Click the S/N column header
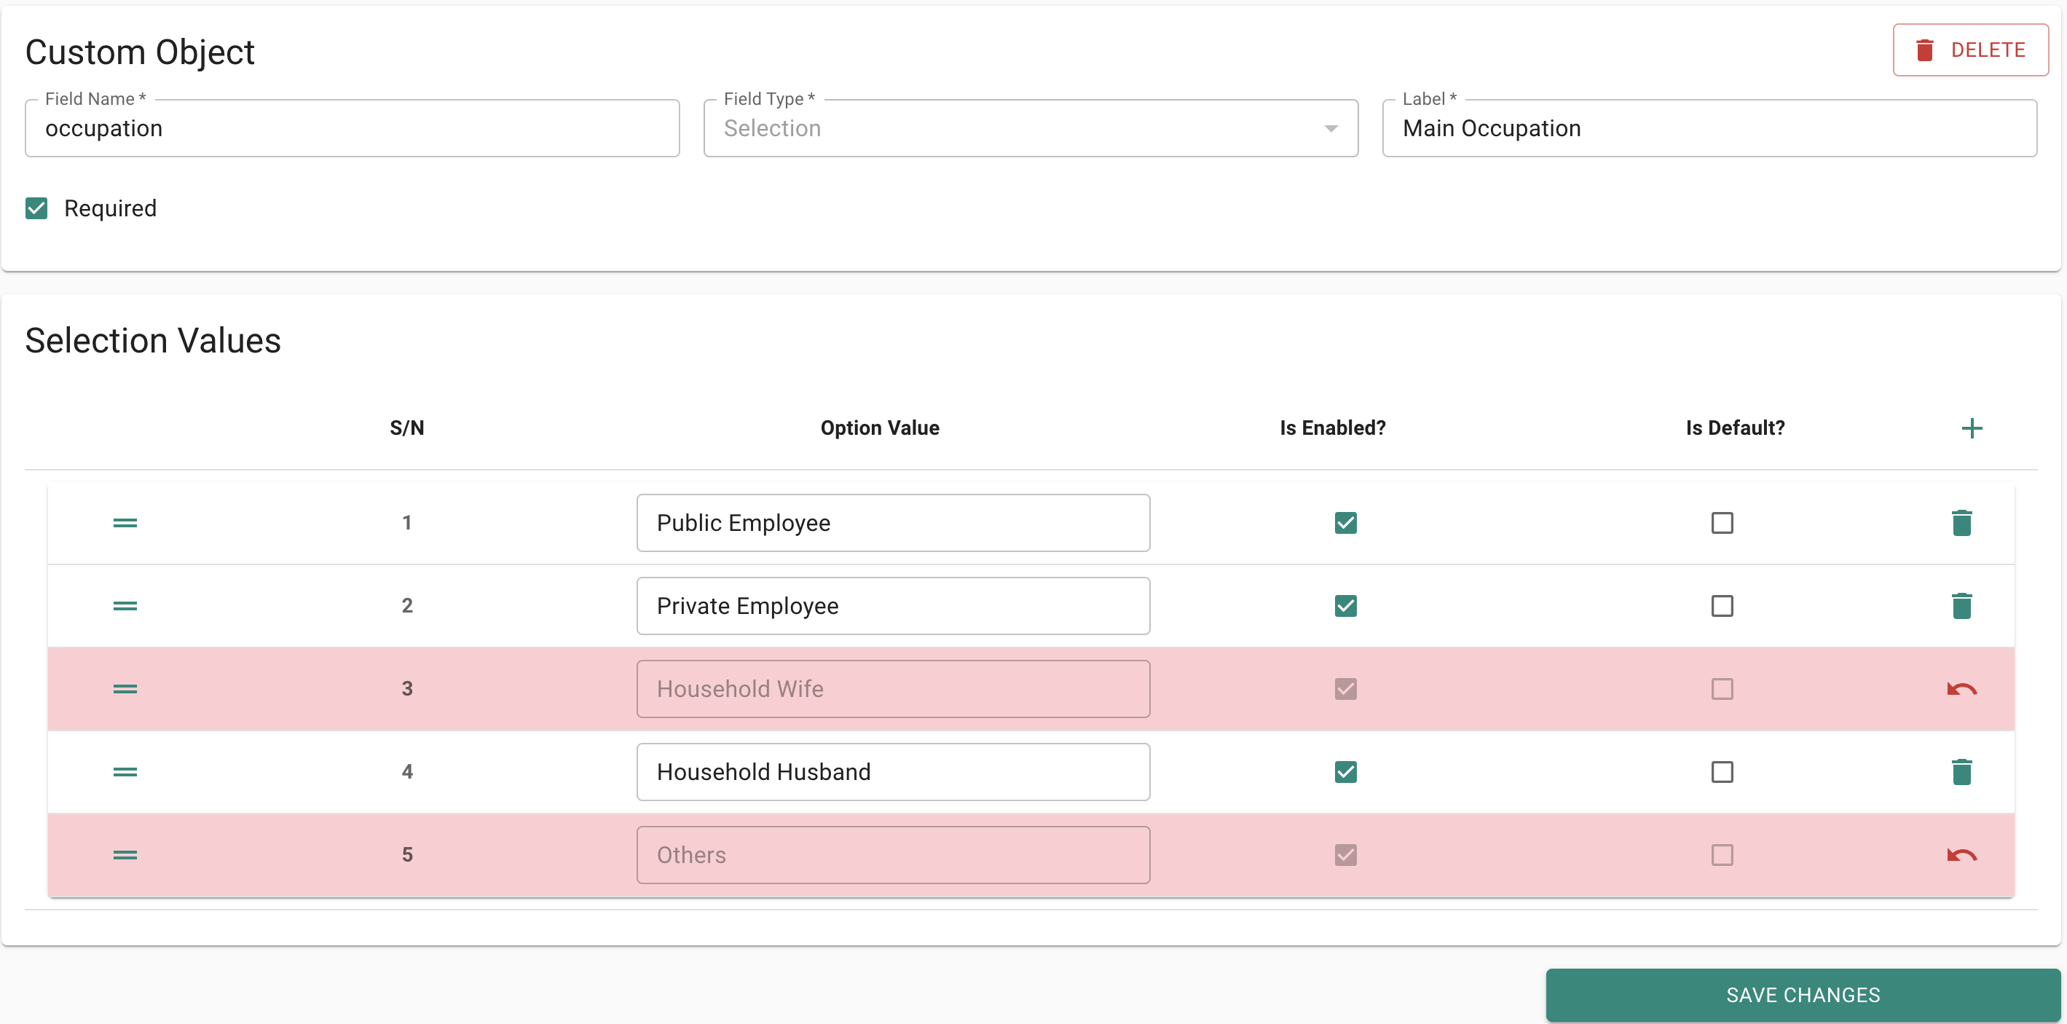 click(407, 428)
